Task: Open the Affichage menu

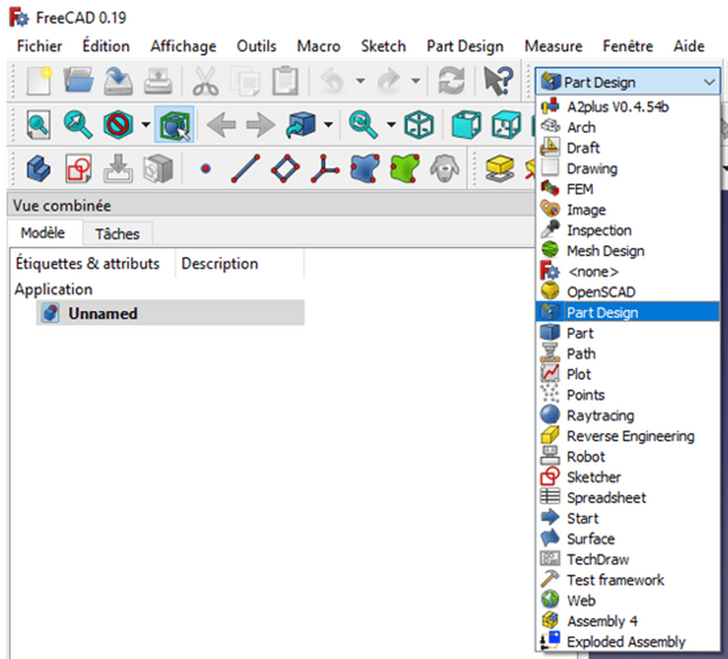Action: tap(183, 46)
